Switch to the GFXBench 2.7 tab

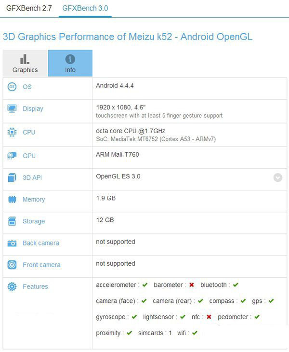tap(28, 8)
